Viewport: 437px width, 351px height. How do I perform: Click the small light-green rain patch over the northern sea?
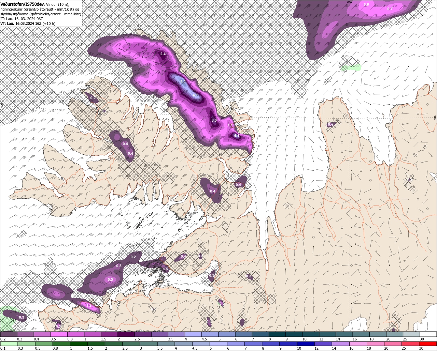(351, 67)
